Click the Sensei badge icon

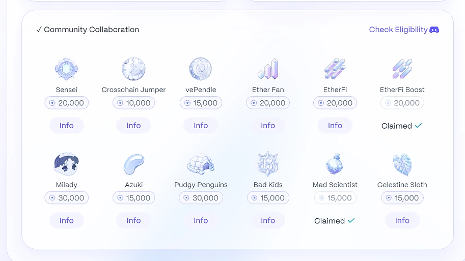point(66,69)
